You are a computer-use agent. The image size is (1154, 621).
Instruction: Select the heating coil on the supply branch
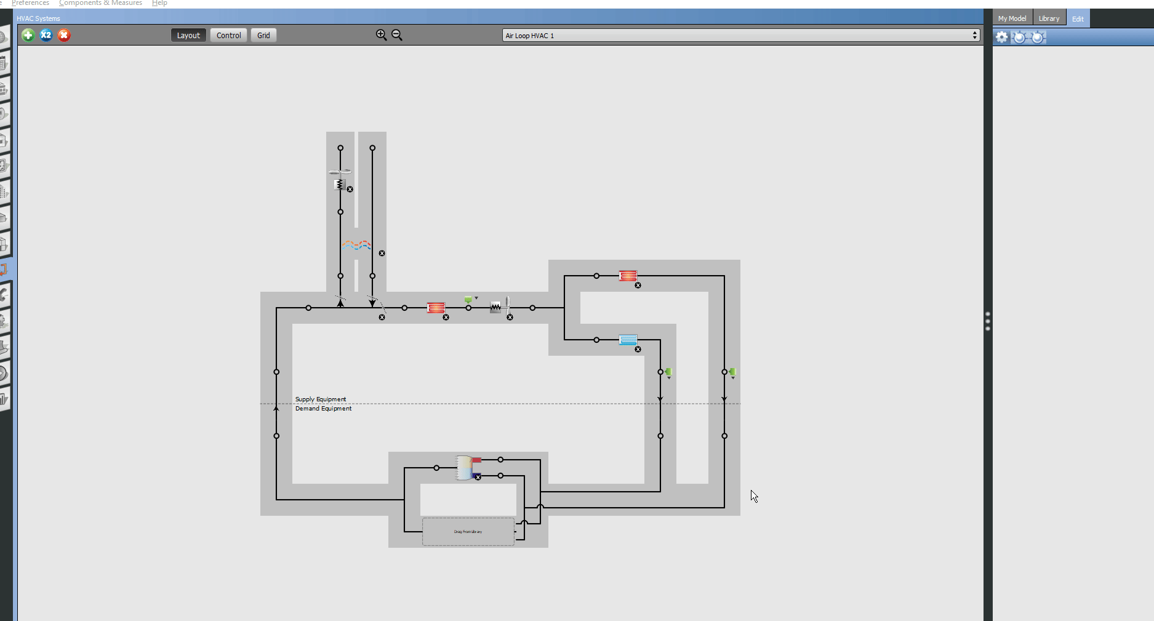click(436, 306)
